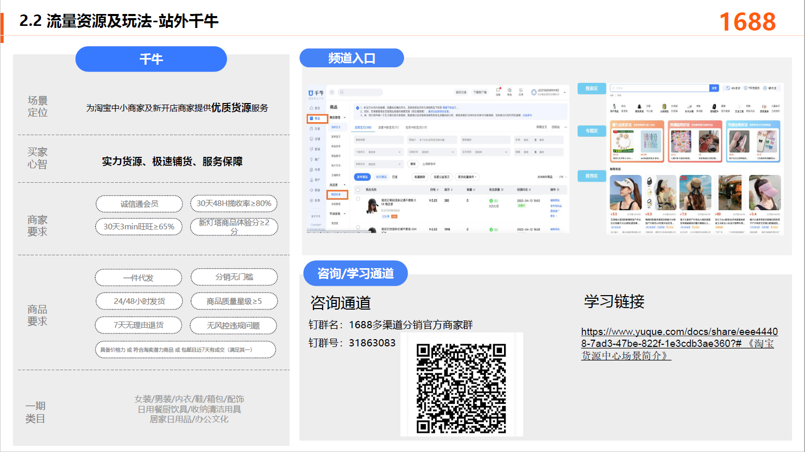
Task: Click 搜索 button under product filters
Action: (413, 164)
